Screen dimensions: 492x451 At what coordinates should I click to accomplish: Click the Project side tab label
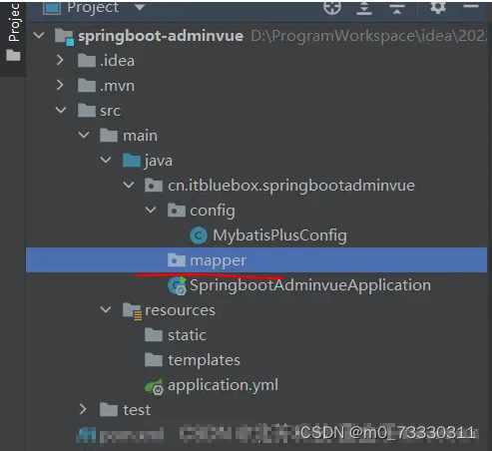coord(14,22)
